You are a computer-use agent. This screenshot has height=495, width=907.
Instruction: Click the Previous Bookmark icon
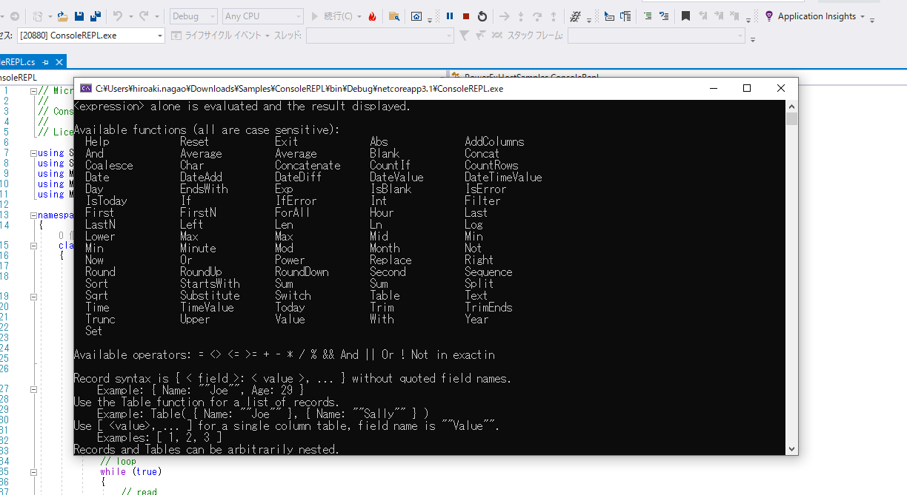coord(702,16)
